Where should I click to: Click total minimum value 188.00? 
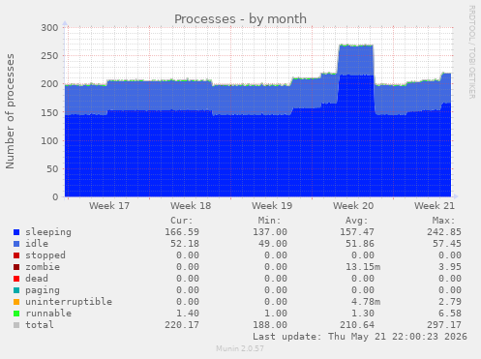click(270, 325)
